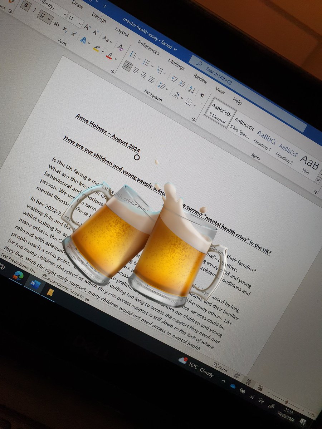Viewport: 322px width, 429px height.
Task: Open the Review tab
Action: (200, 78)
